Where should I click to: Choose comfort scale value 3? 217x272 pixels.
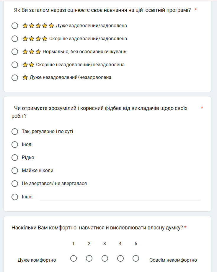[x=105, y=258]
